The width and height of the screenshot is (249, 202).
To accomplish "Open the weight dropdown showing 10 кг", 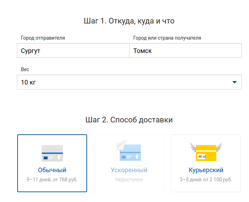I will 129,82.
